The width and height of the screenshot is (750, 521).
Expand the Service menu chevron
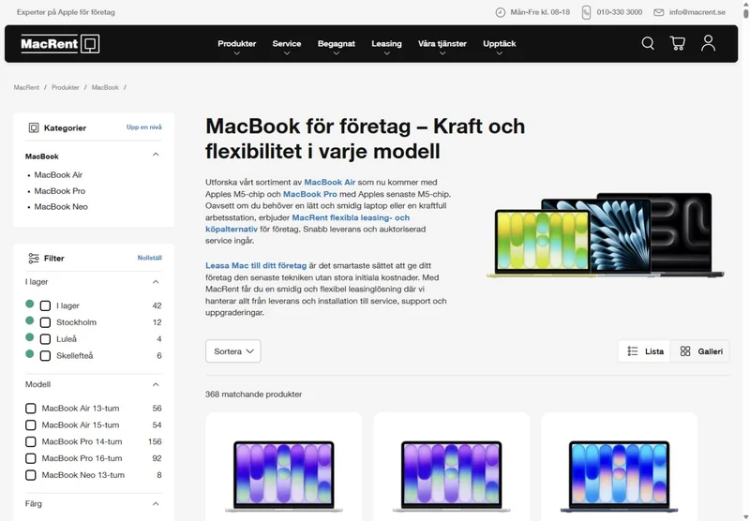click(287, 53)
